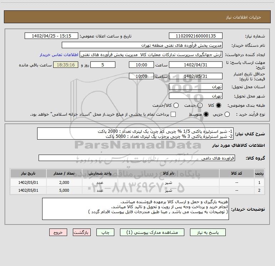Click the شرح کلی نیاز description box
Screen dimensions: 275x266
tap(135, 134)
